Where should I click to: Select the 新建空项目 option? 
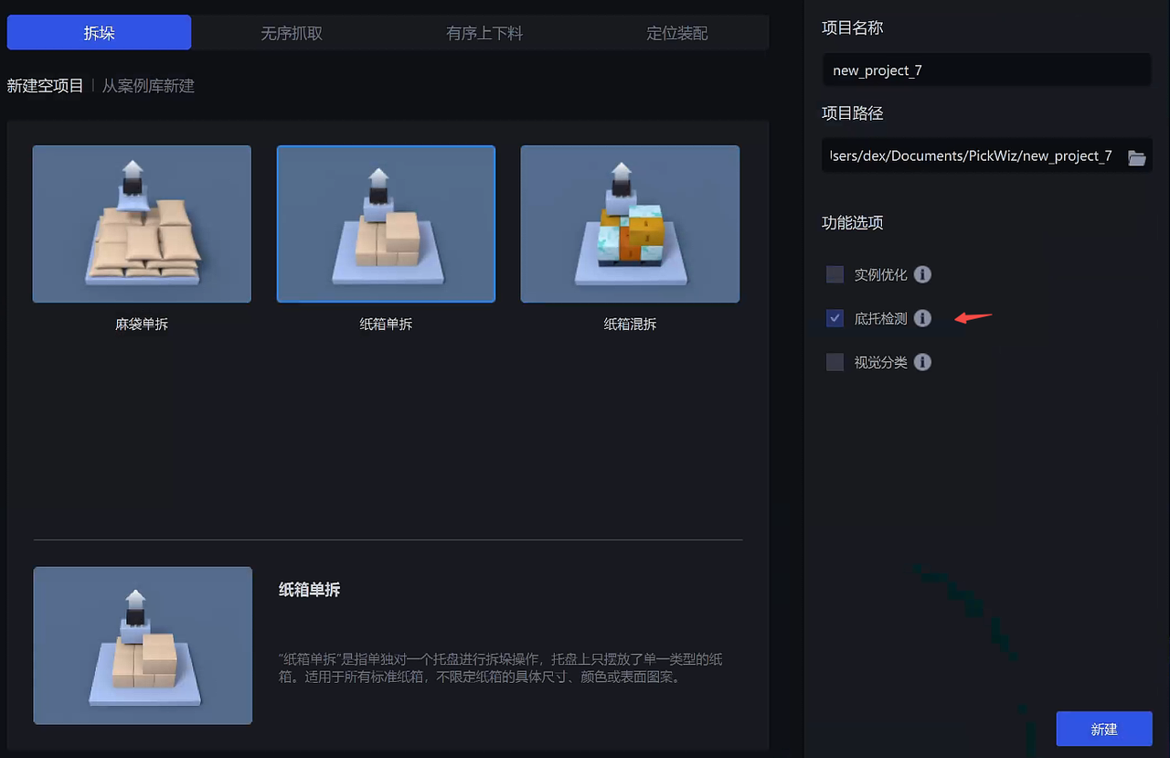(x=45, y=86)
